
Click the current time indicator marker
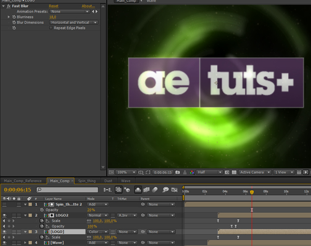pyautogui.click(x=252, y=192)
